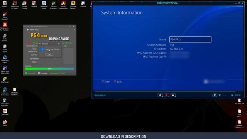Open the OpenIV desktop shortcut
Viewport: 247px width, 139px height.
(x=5, y=4)
